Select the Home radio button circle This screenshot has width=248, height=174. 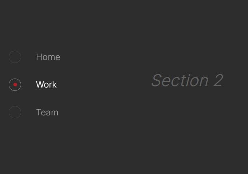click(15, 57)
